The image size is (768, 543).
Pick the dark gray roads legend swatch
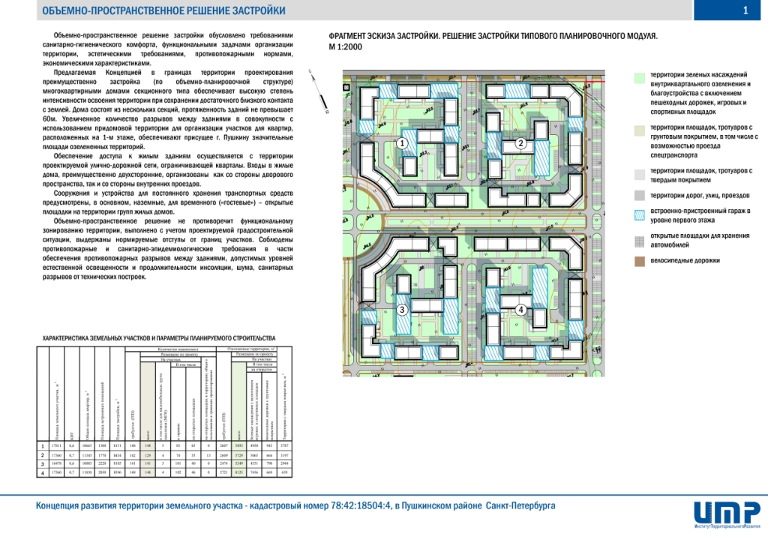coord(639,195)
